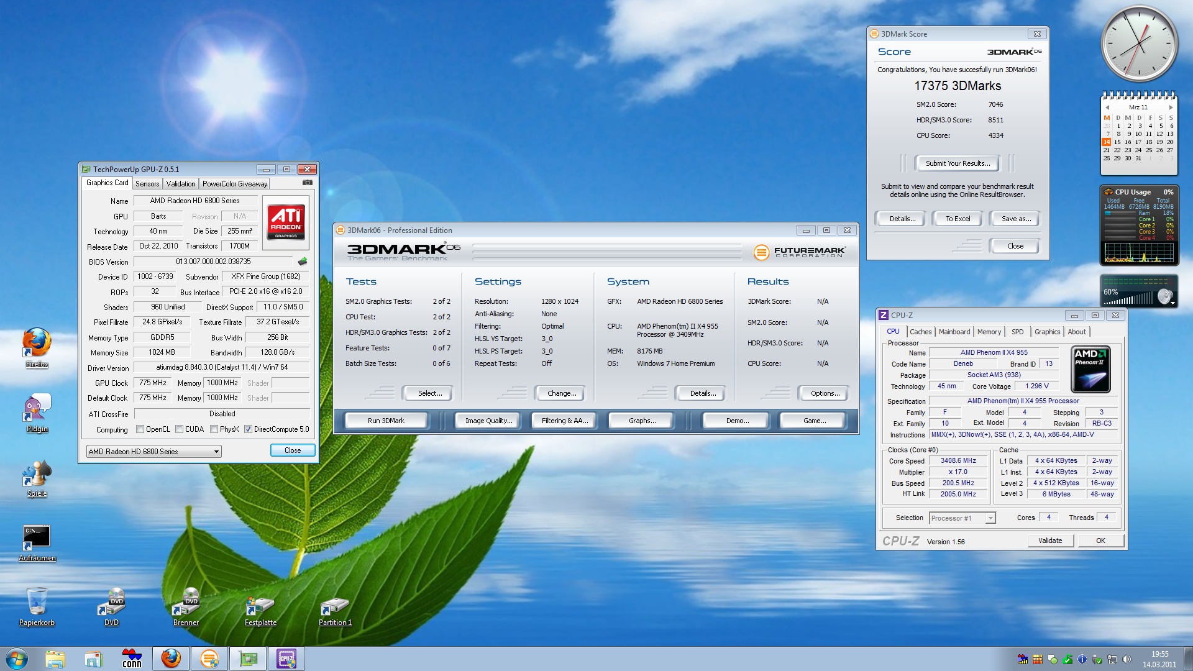This screenshot has height=671, width=1193.
Task: Click the analog clock gadget
Action: pyautogui.click(x=1139, y=43)
